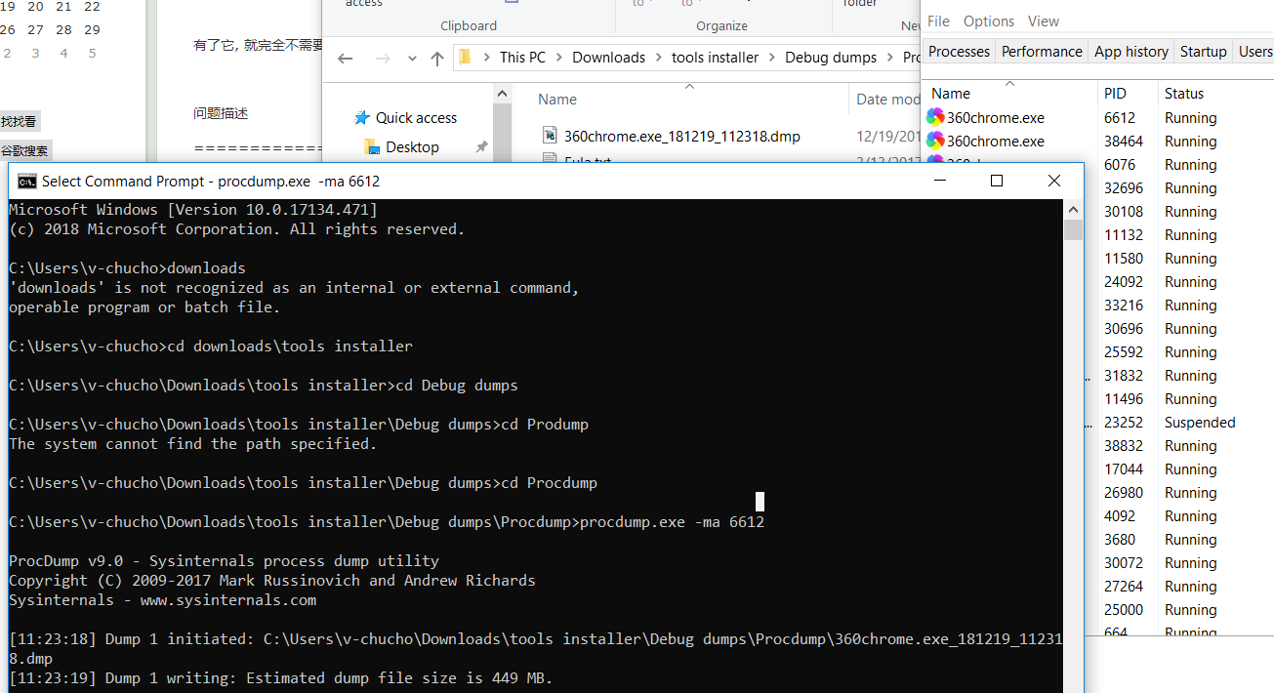Expand chevron before This PC breadcrumb
The width and height of the screenshot is (1274, 693).
(487, 58)
